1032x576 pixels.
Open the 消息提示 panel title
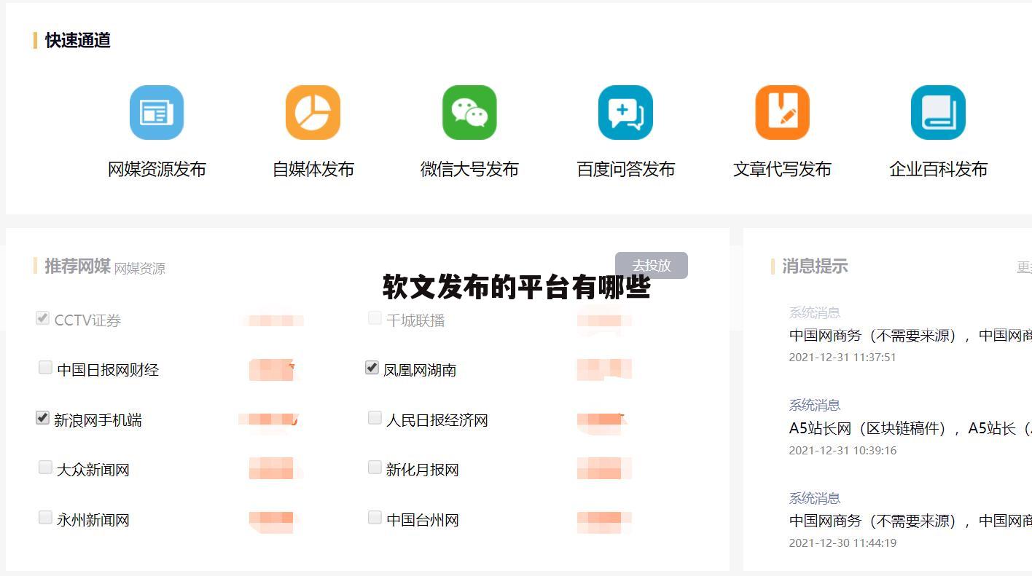[x=814, y=267]
